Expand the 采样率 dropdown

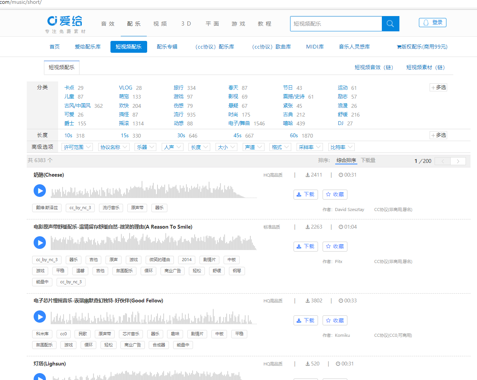310,147
